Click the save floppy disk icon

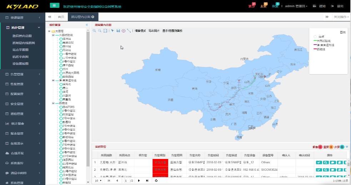tap(118, 31)
